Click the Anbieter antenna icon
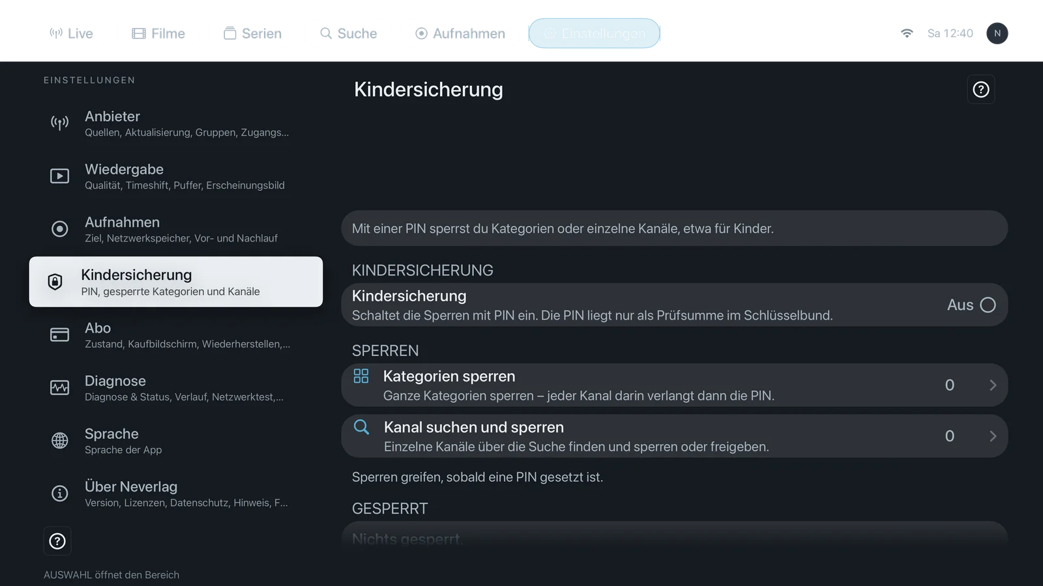The image size is (1043, 586). (59, 123)
